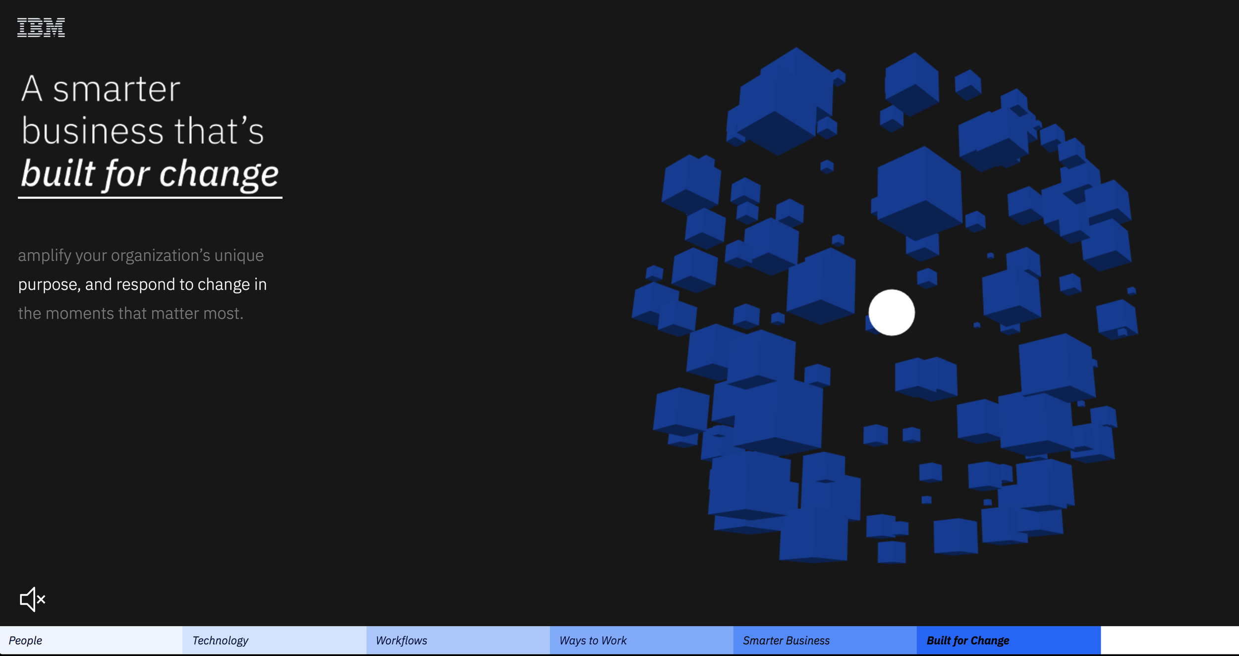Click the "business that's" headline line
The width and height of the screenshot is (1239, 656).
[x=143, y=131]
